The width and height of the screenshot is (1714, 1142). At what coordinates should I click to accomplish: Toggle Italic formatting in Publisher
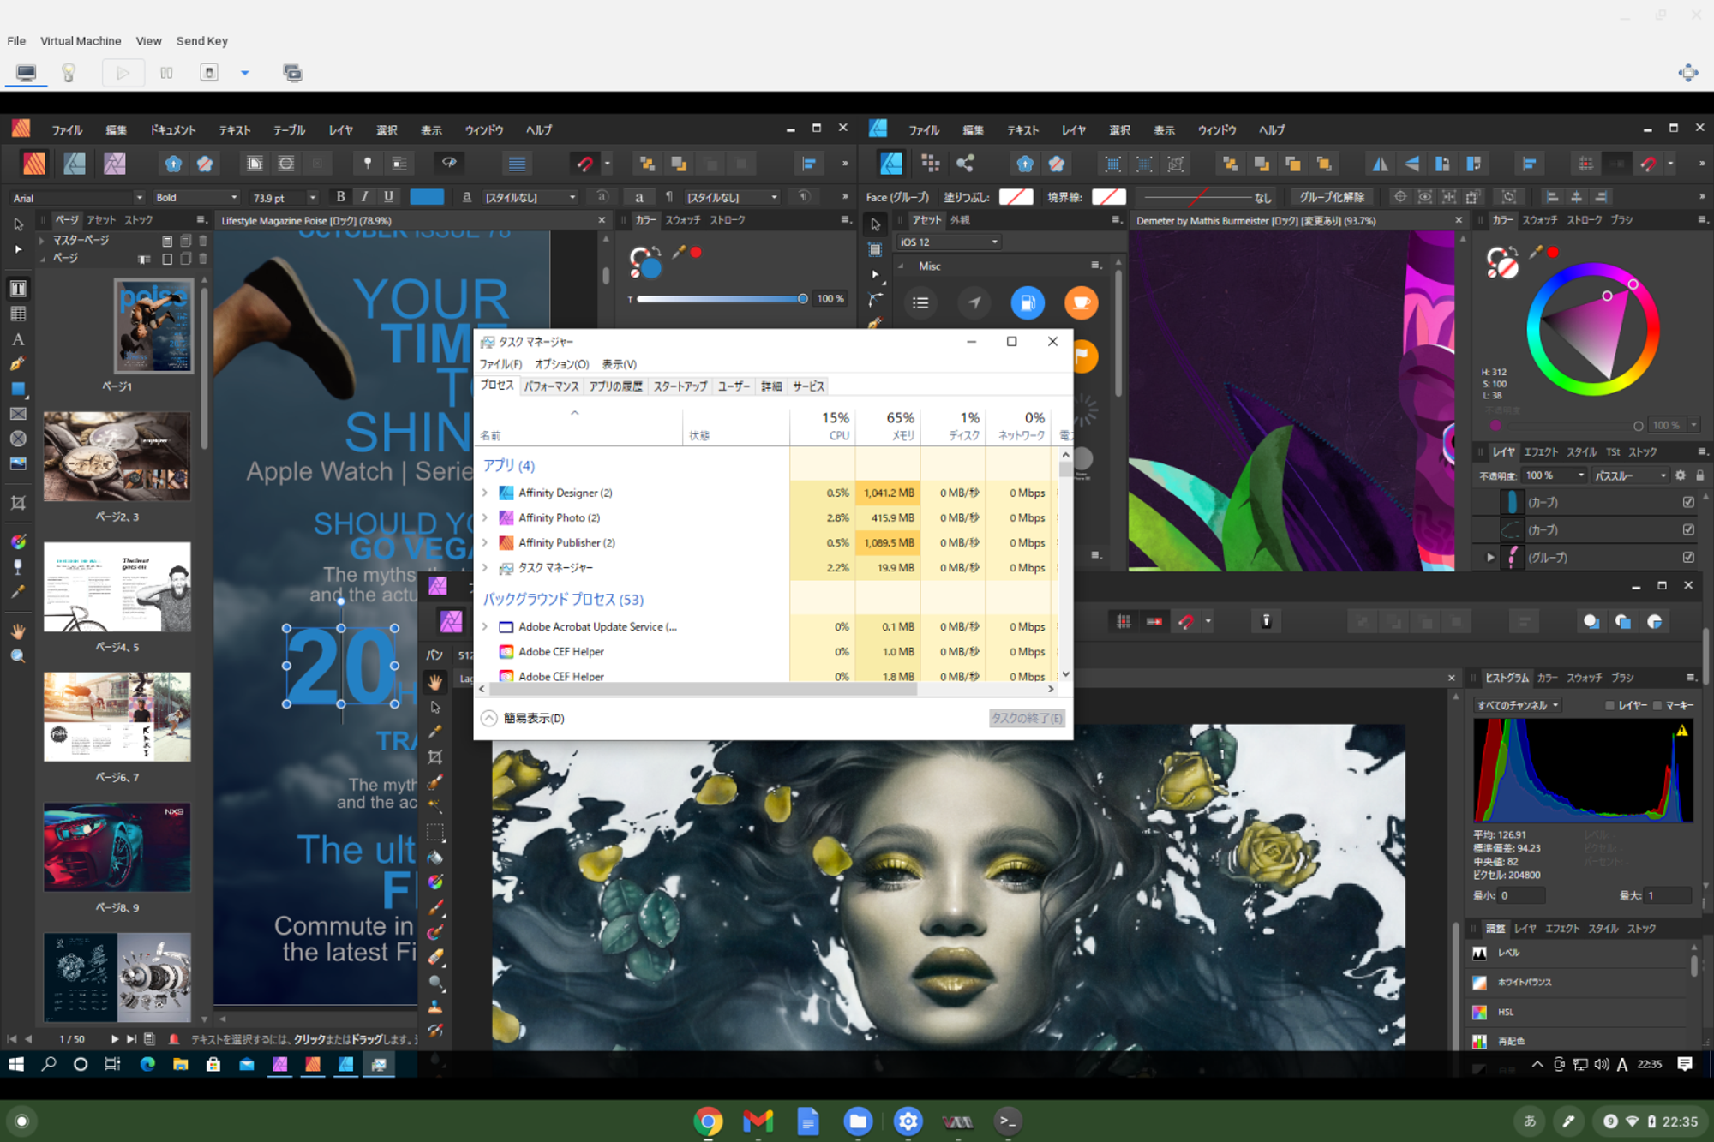coord(364,197)
